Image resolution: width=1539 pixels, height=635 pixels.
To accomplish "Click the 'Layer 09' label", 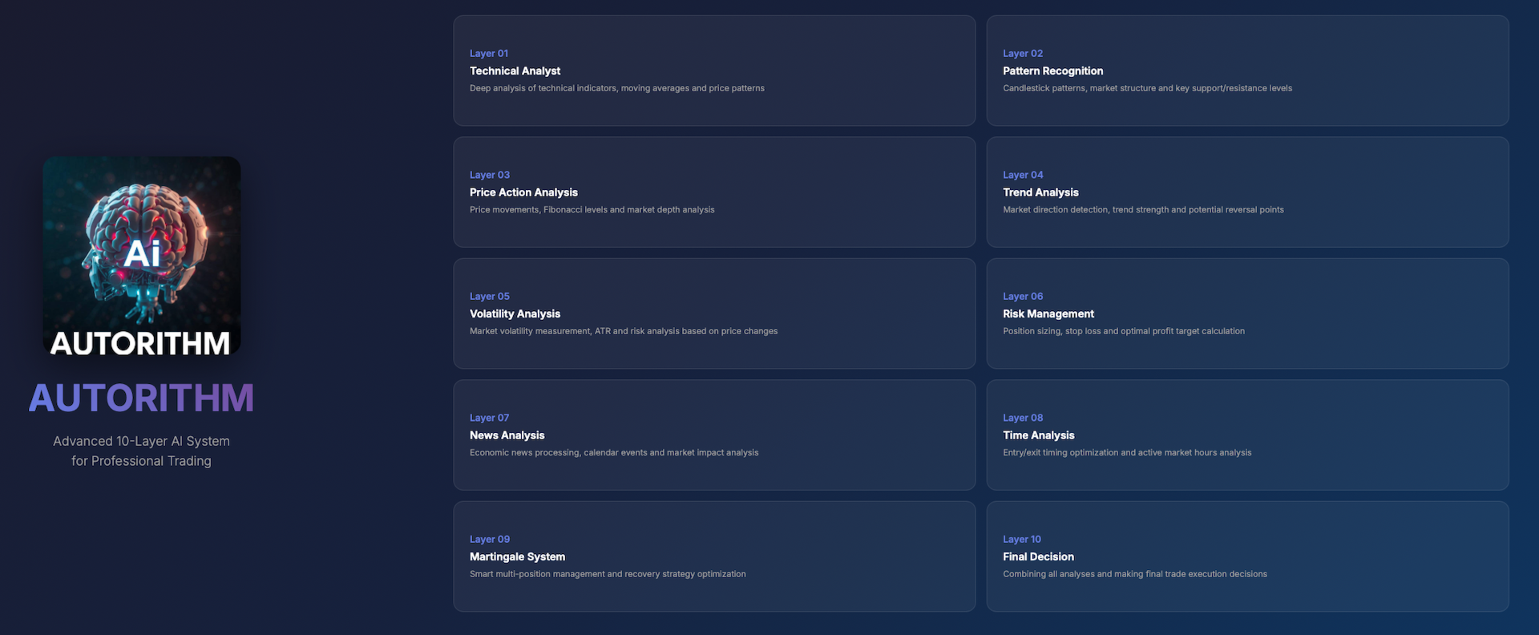I will (x=490, y=540).
